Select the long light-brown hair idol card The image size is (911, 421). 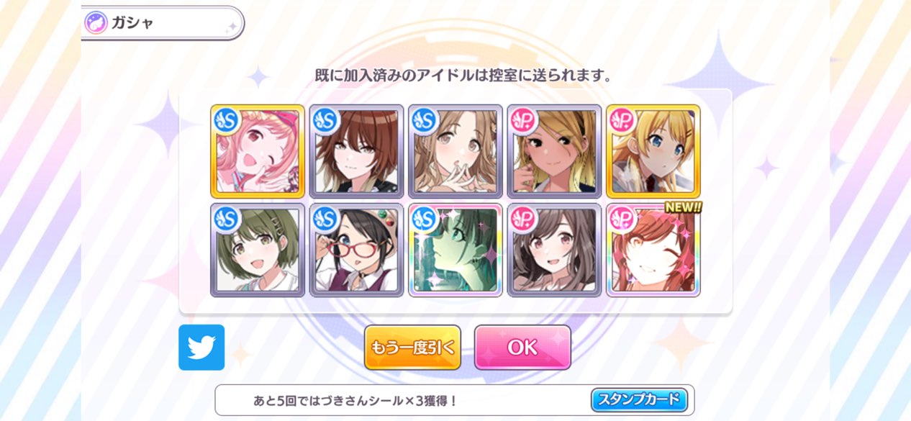coord(455,151)
